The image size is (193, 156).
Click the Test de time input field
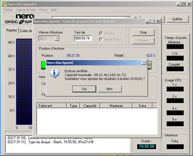point(83,38)
